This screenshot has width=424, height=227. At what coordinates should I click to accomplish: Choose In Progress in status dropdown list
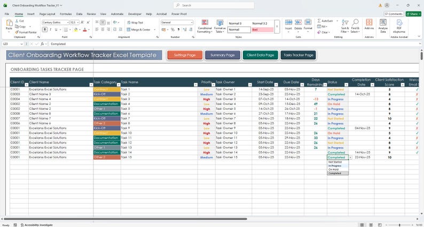coord(337,166)
